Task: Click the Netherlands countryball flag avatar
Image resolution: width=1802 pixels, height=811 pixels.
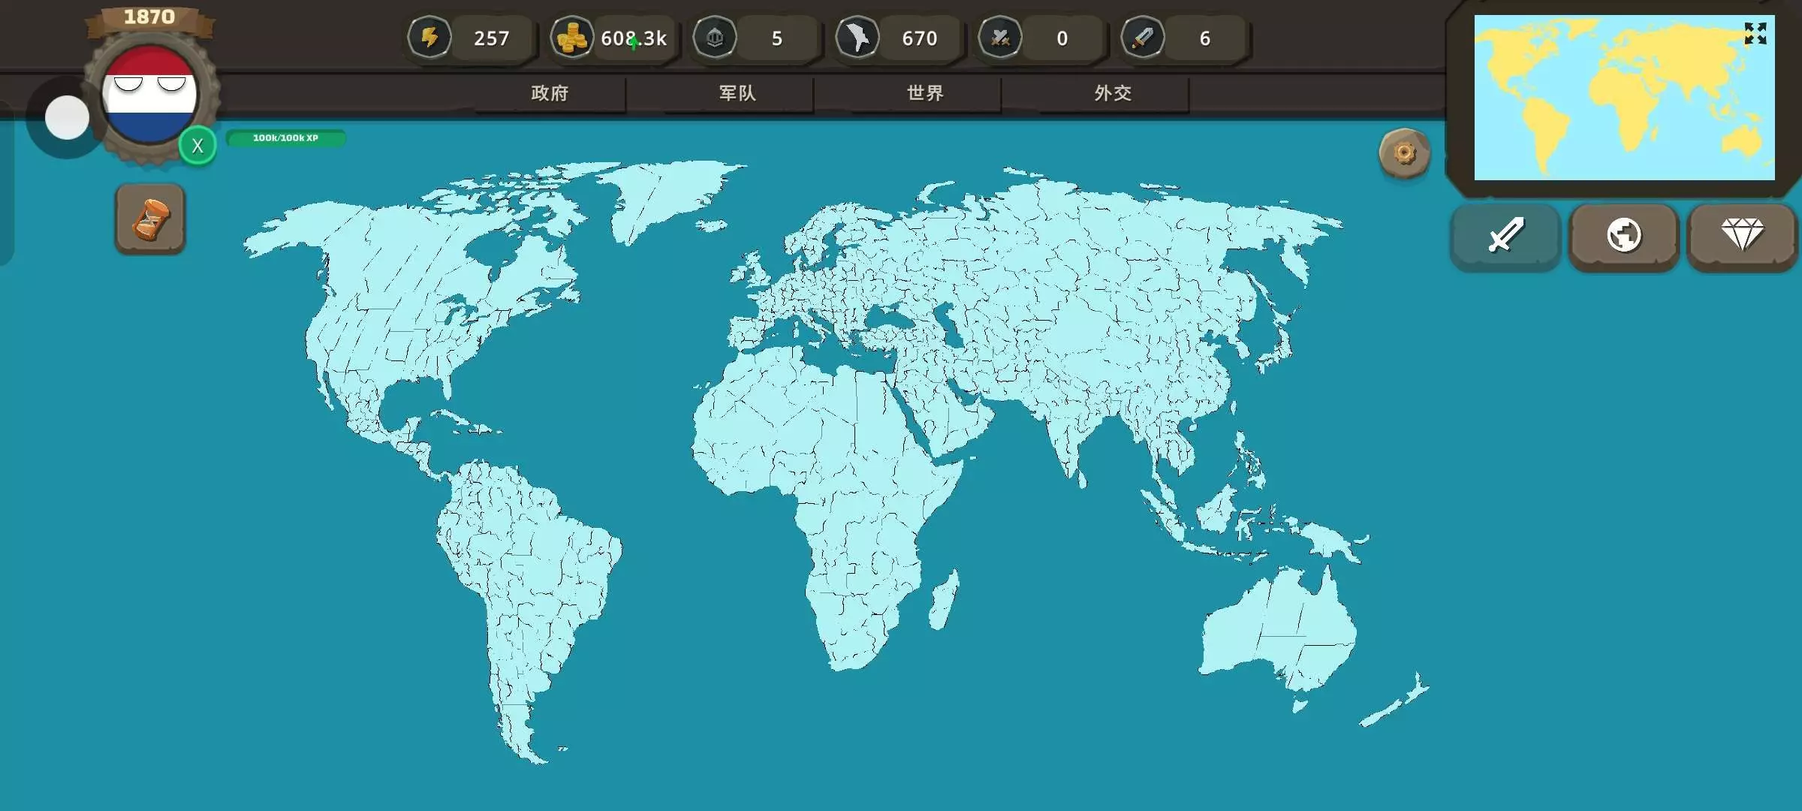Action: coord(149,95)
